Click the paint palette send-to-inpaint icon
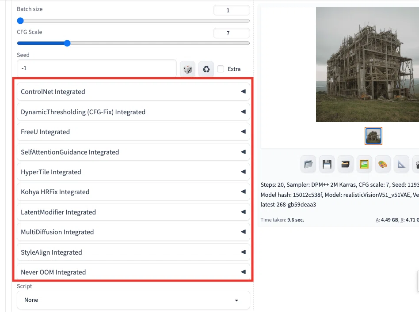 pyautogui.click(x=383, y=164)
